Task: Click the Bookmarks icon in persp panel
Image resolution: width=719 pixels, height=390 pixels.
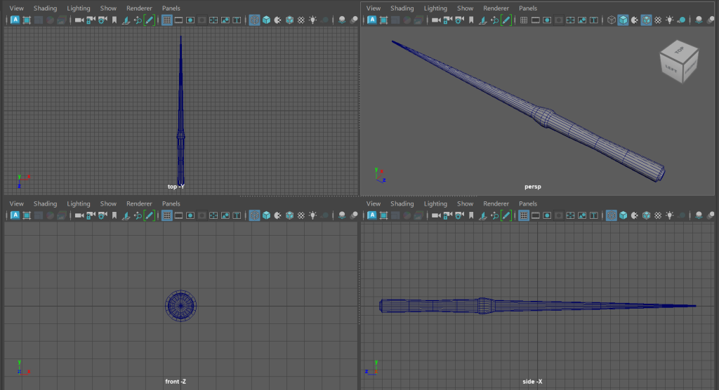Action: (x=470, y=20)
